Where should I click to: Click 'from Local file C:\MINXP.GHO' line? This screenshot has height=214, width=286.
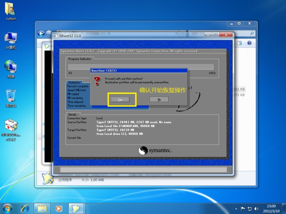click(x=126, y=126)
